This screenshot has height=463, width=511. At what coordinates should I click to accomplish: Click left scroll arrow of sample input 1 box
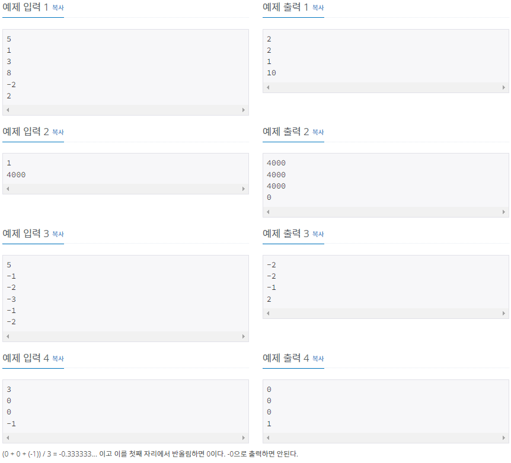point(8,110)
